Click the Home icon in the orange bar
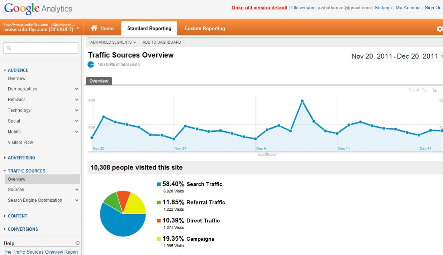The height and width of the screenshot is (255, 443). 94,28
